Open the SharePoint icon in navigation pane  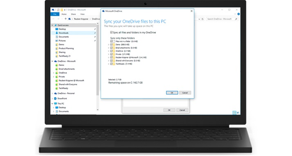55,98
